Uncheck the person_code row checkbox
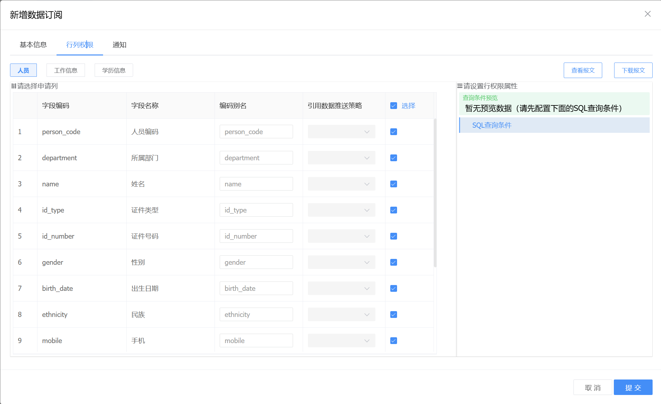 393,132
